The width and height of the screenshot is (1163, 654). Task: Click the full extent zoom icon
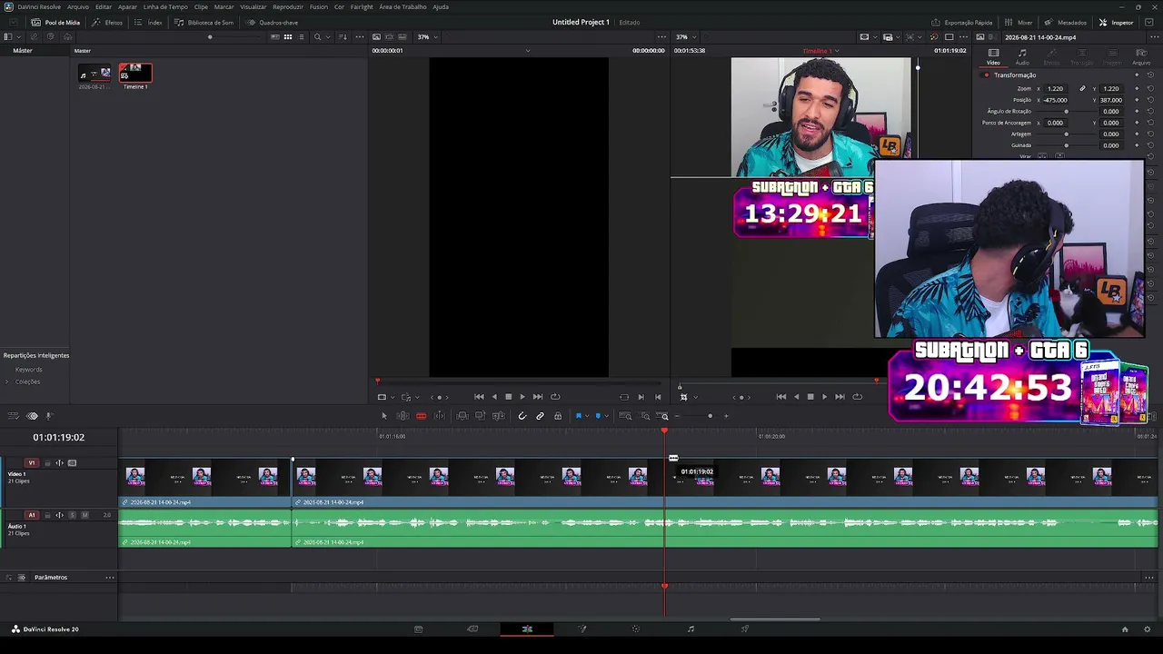(625, 416)
